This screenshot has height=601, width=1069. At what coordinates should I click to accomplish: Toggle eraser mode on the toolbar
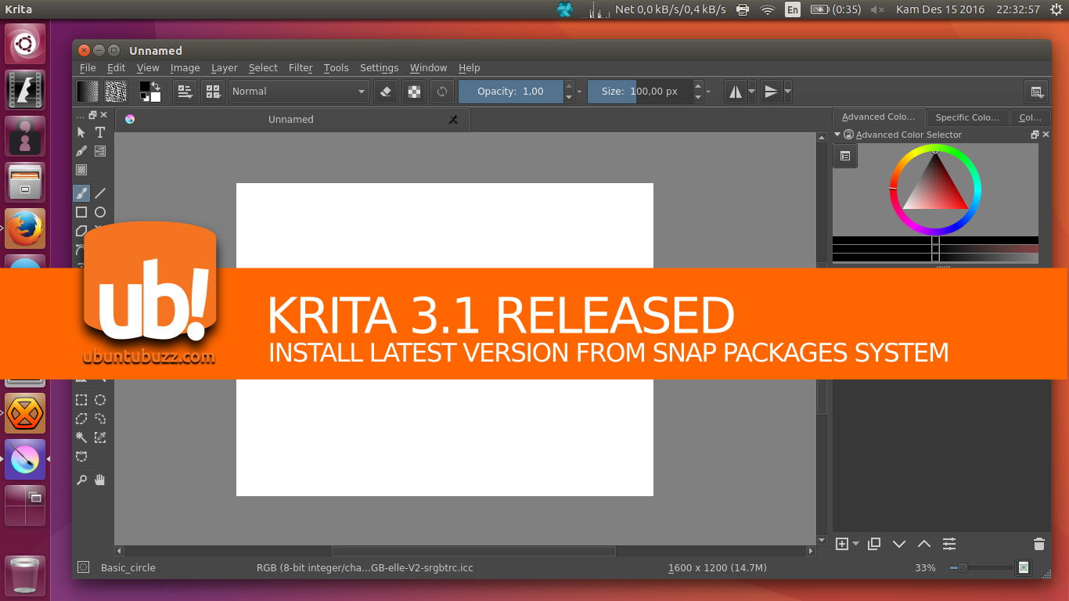[x=385, y=92]
